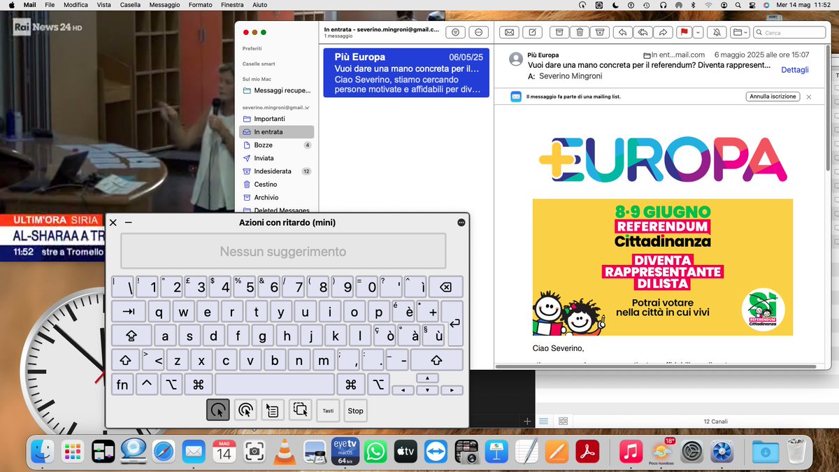Screen dimensions: 839x472
Task: Dismiss the mailing list banner
Action: (x=809, y=96)
